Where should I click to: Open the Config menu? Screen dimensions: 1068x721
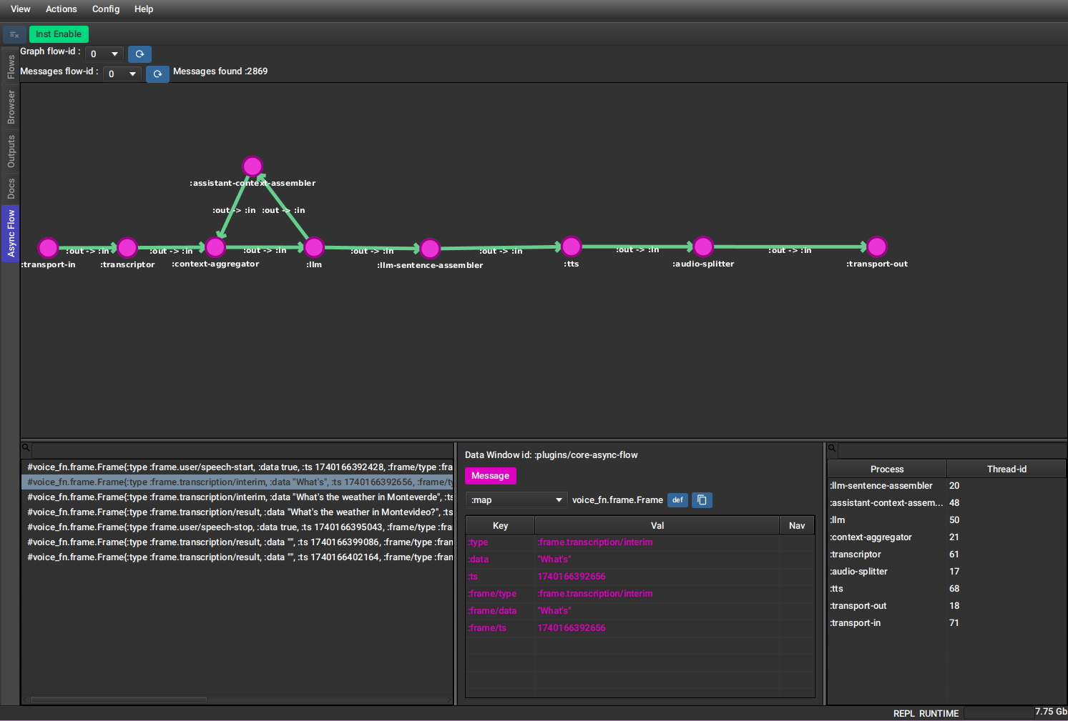106,9
